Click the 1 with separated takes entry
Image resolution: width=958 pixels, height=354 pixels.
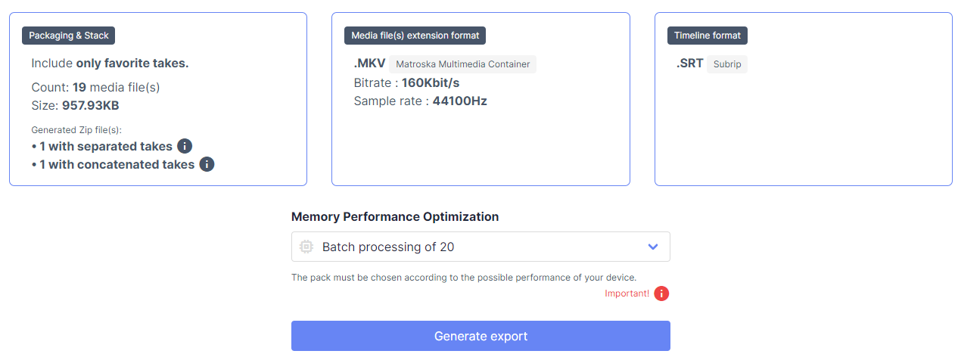click(x=102, y=146)
